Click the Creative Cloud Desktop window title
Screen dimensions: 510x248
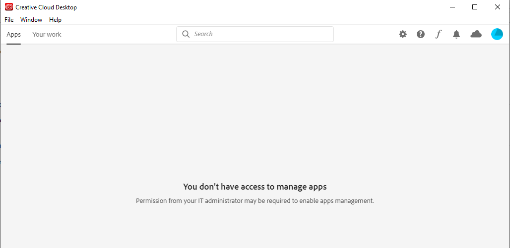(x=46, y=7)
